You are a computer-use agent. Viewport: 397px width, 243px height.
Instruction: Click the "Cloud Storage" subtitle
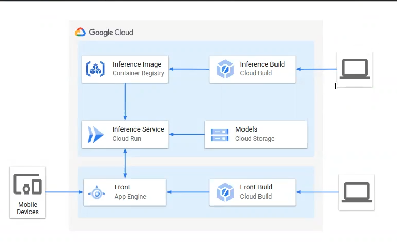point(255,138)
